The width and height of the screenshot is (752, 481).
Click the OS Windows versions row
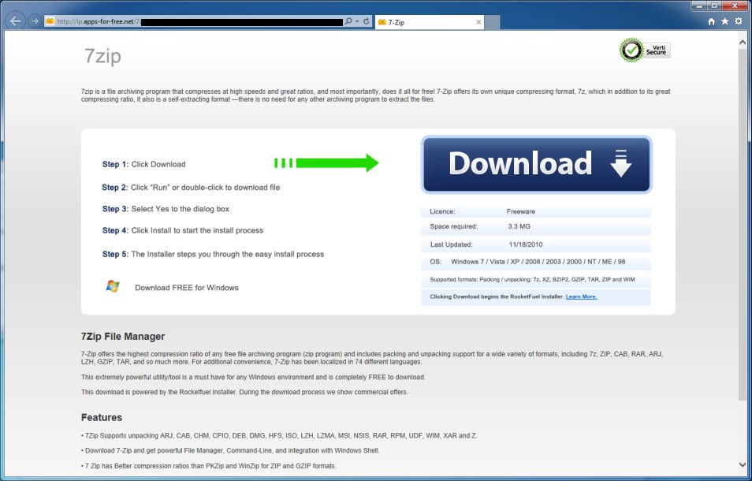click(536, 262)
